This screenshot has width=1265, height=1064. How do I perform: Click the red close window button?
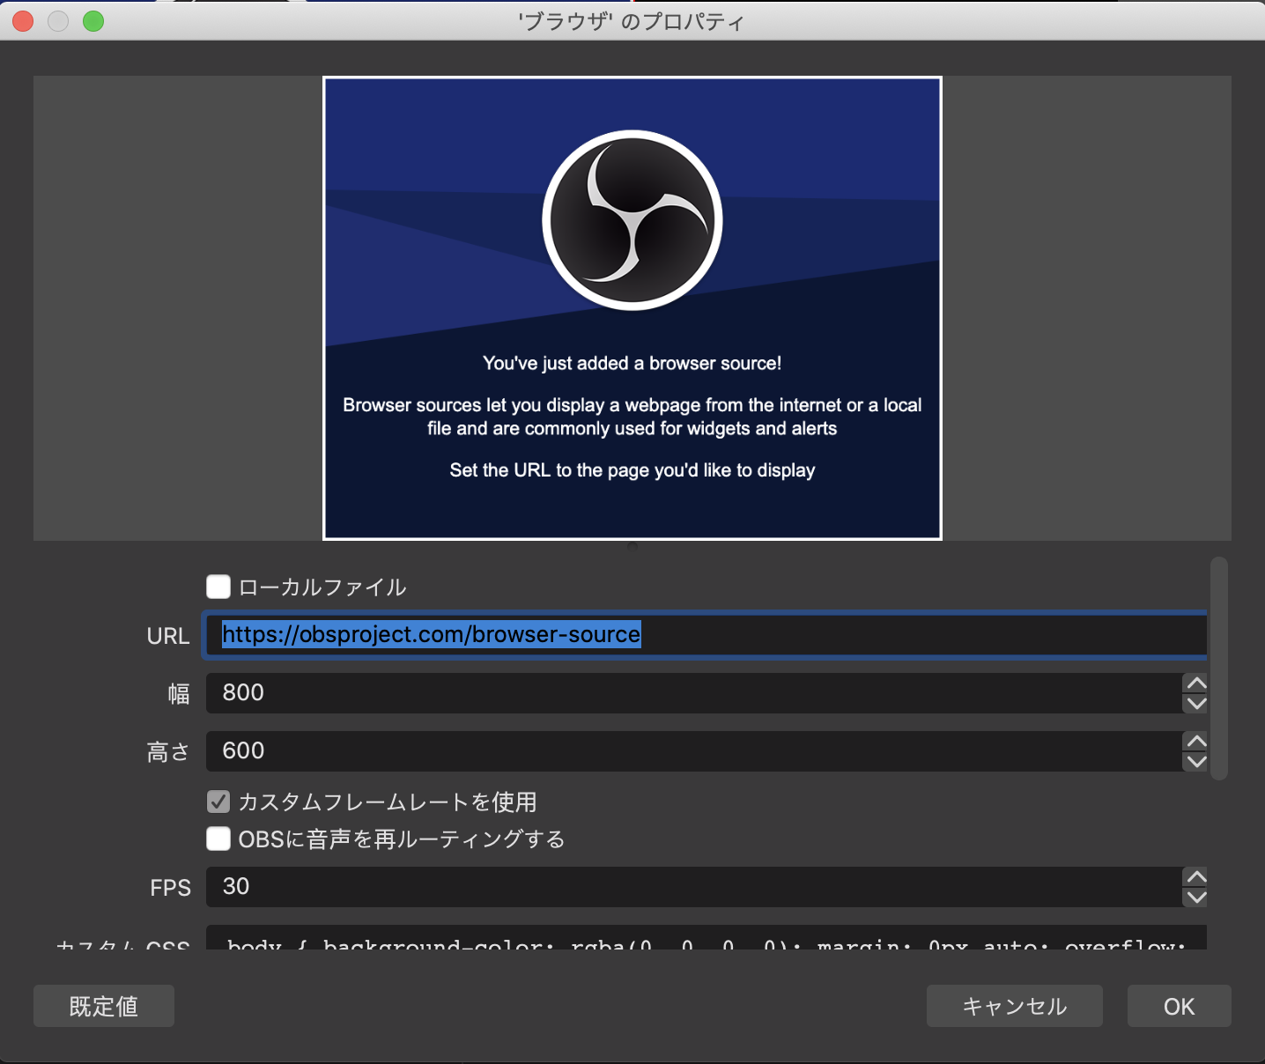[23, 21]
